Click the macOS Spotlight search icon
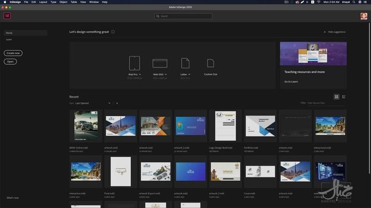 pos(354,2)
